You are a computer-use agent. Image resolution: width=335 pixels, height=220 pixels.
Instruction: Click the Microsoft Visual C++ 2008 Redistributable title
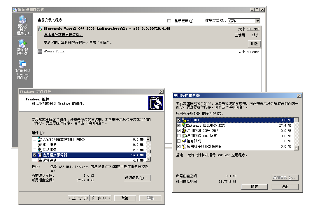[107, 29]
